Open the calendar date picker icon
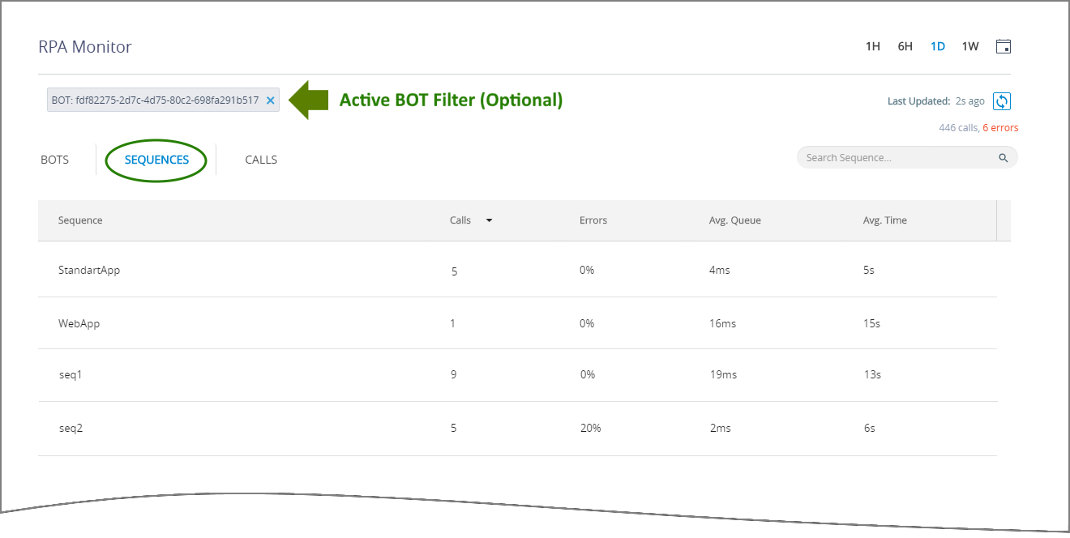The height and width of the screenshot is (538, 1070). click(1003, 46)
